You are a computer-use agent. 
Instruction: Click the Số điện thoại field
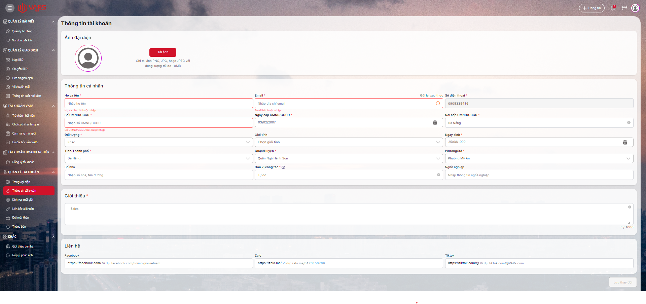[x=539, y=103]
